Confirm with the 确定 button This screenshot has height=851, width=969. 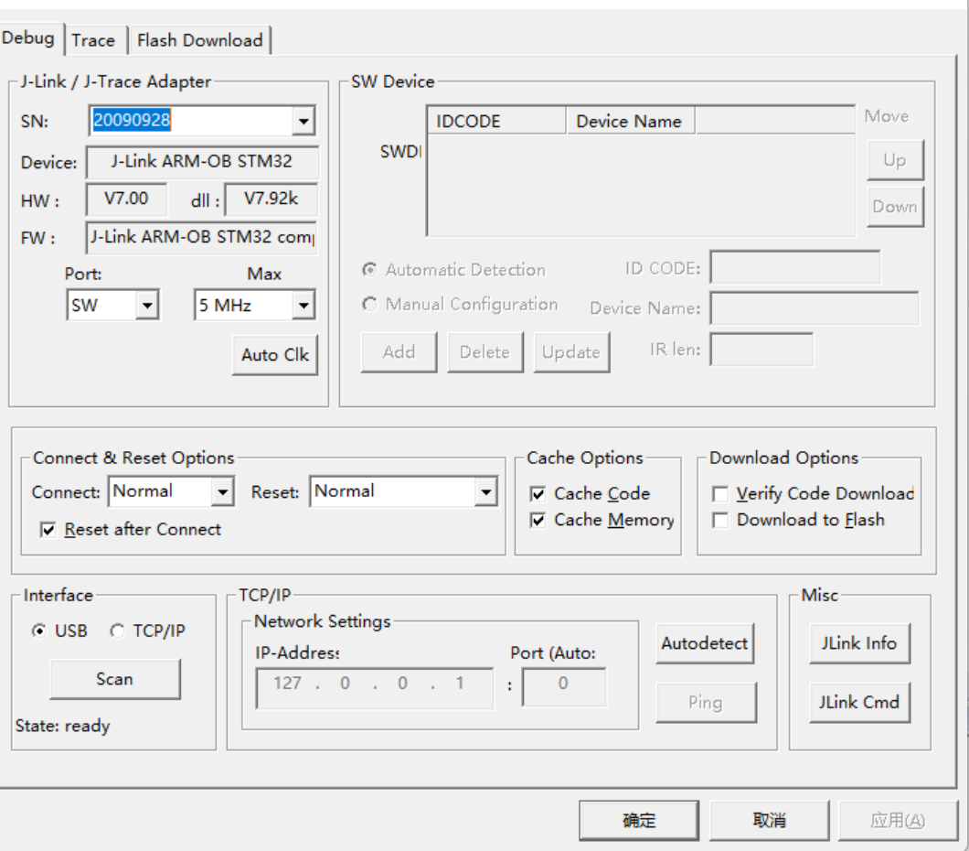(x=638, y=821)
